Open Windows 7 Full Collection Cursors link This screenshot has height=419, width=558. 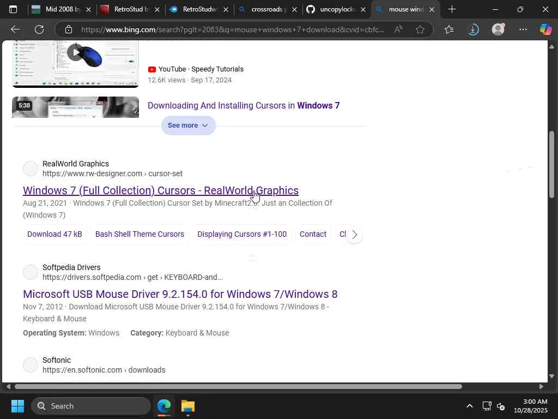click(161, 190)
